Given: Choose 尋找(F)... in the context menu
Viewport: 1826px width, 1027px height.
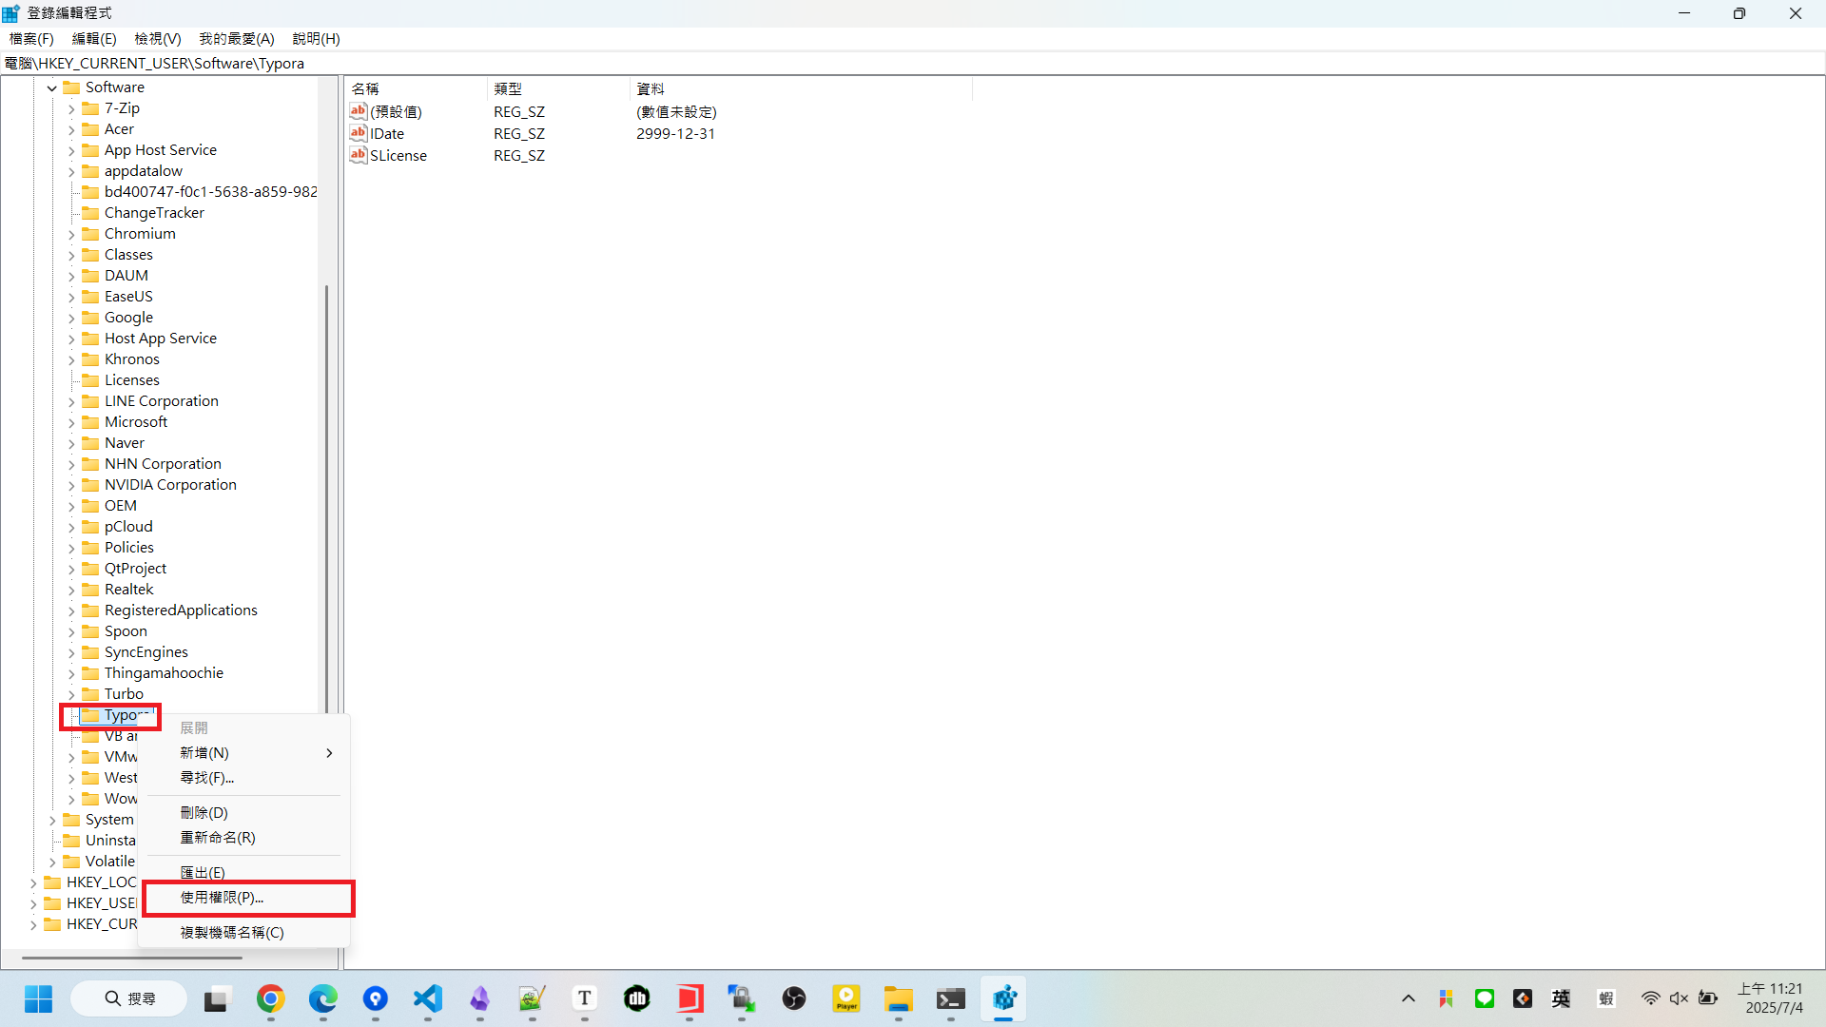Looking at the screenshot, I should 245,778.
